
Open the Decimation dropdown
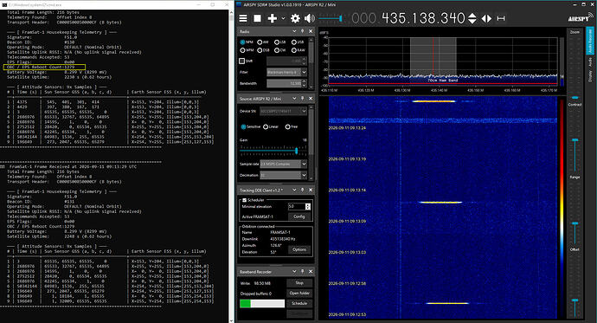(283, 175)
